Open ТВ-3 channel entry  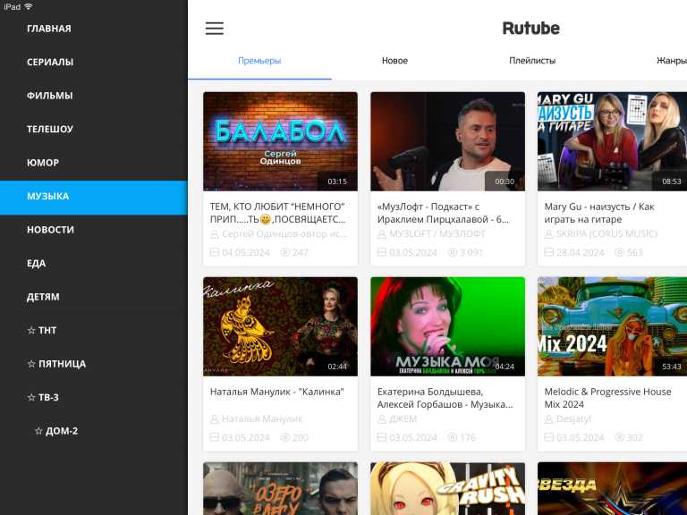[x=93, y=398]
